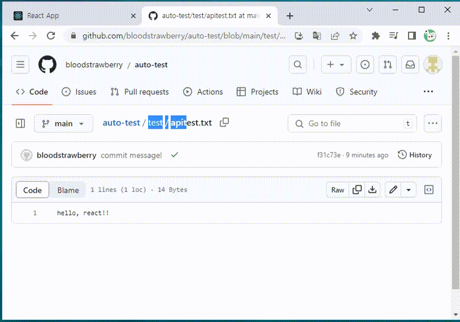
Task: Open the Wiki tab
Action: tap(307, 92)
